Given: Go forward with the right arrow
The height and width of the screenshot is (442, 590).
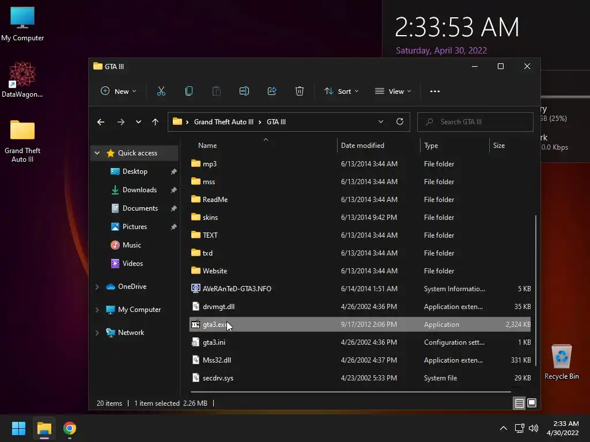Looking at the screenshot, I should point(121,122).
